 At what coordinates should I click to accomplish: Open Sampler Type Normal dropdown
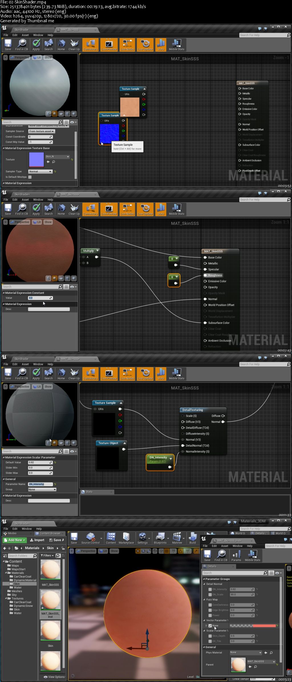[x=40, y=171]
